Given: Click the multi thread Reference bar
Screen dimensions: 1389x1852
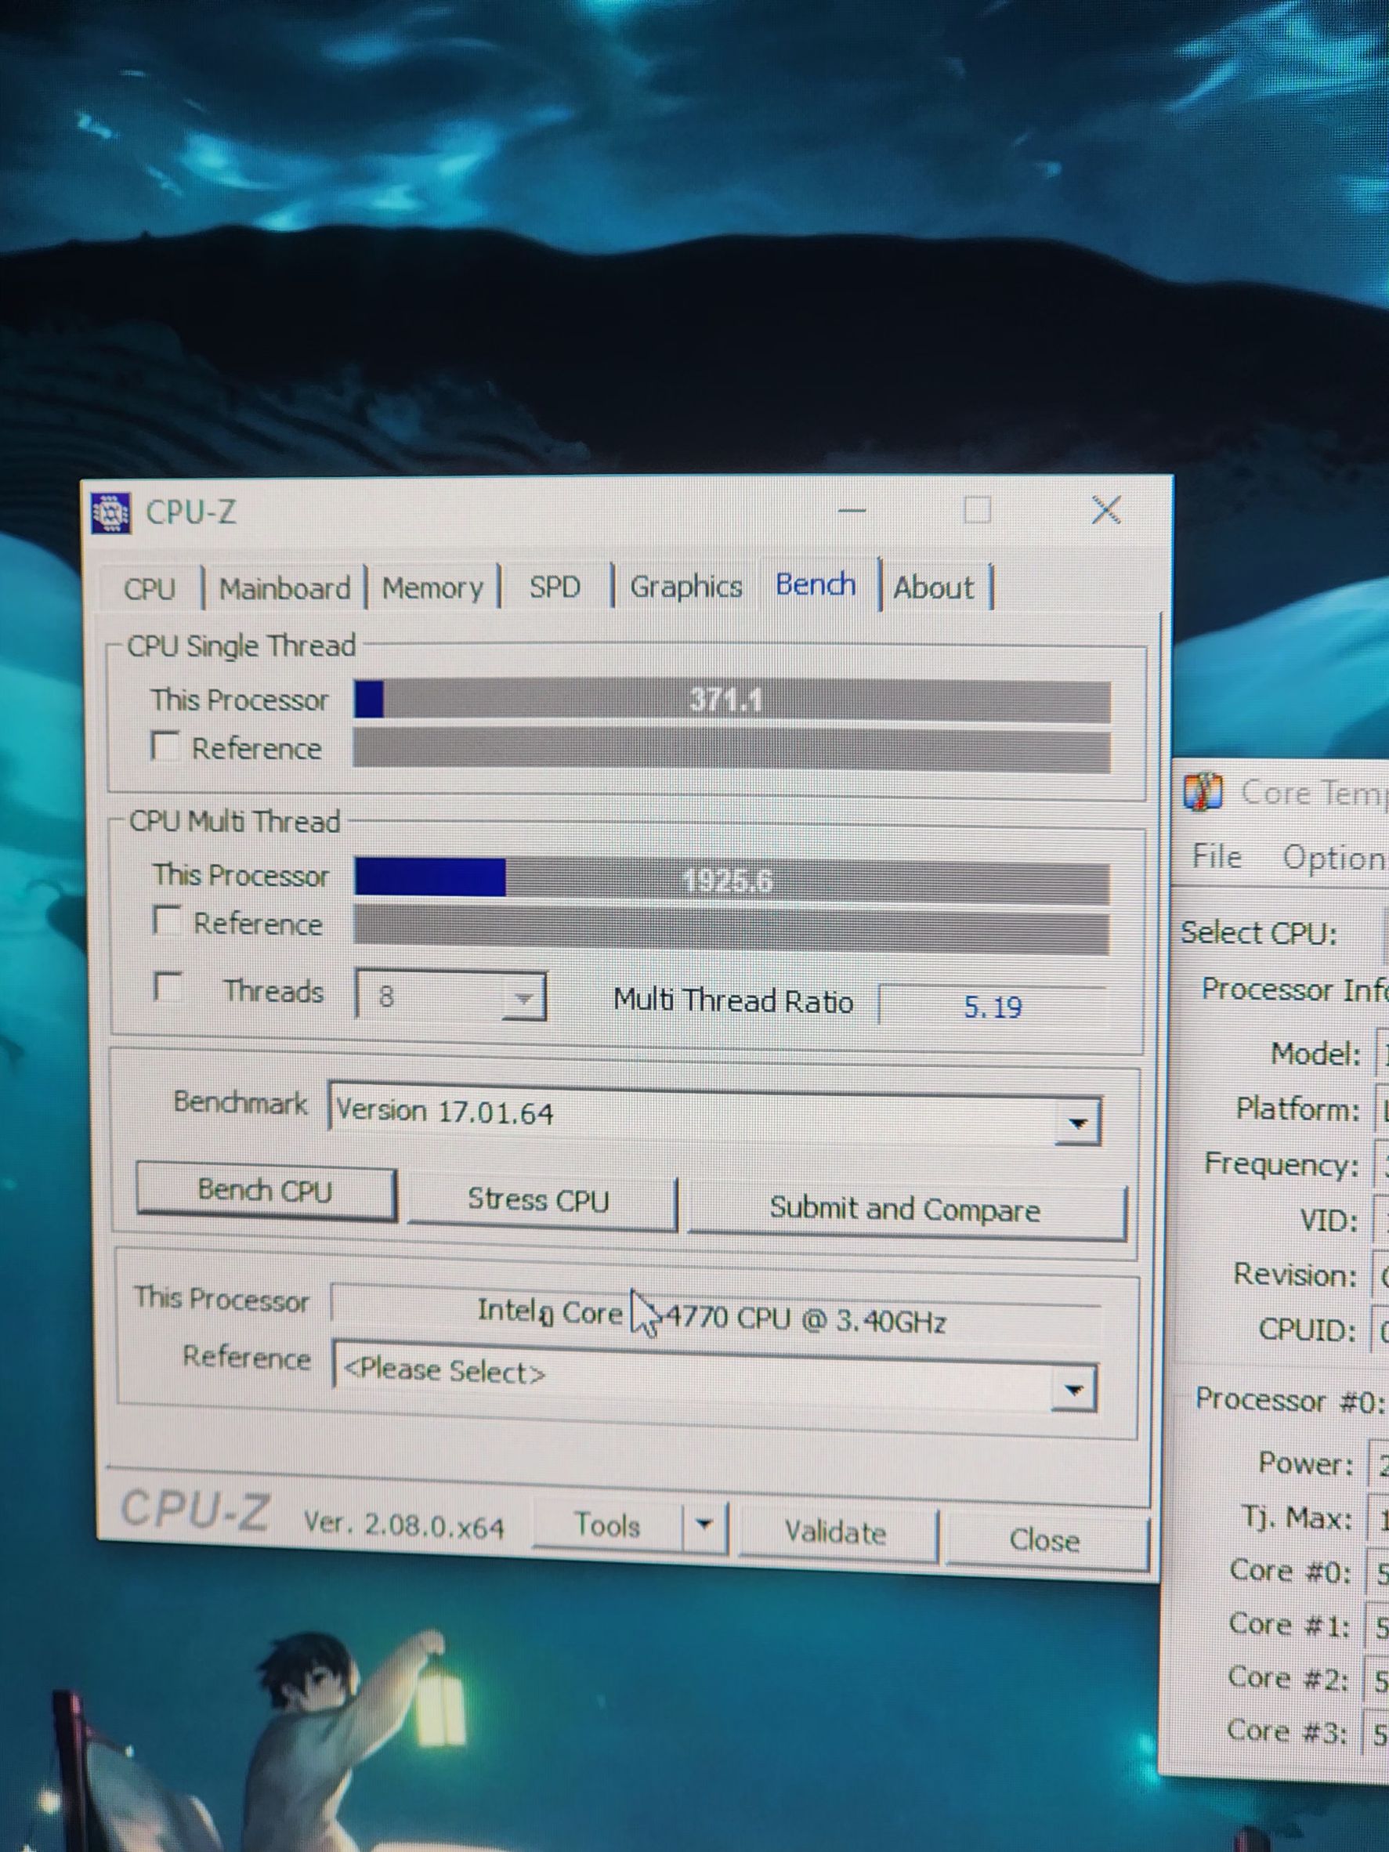Looking at the screenshot, I should click(x=731, y=929).
